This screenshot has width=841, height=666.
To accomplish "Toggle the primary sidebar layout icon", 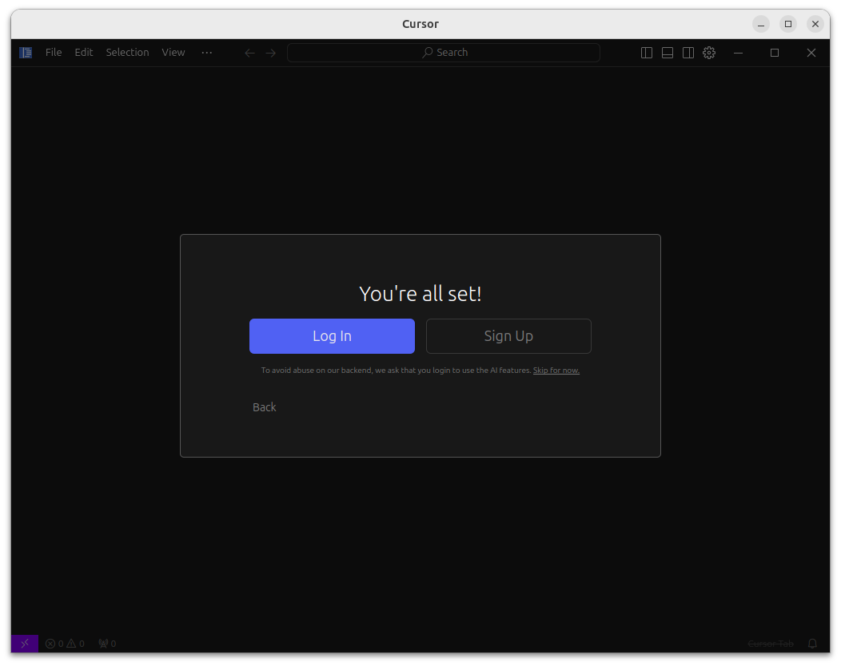I will tap(647, 53).
